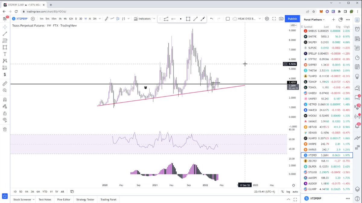Select the YTD date range
362x203 pixels.
coord(45,192)
